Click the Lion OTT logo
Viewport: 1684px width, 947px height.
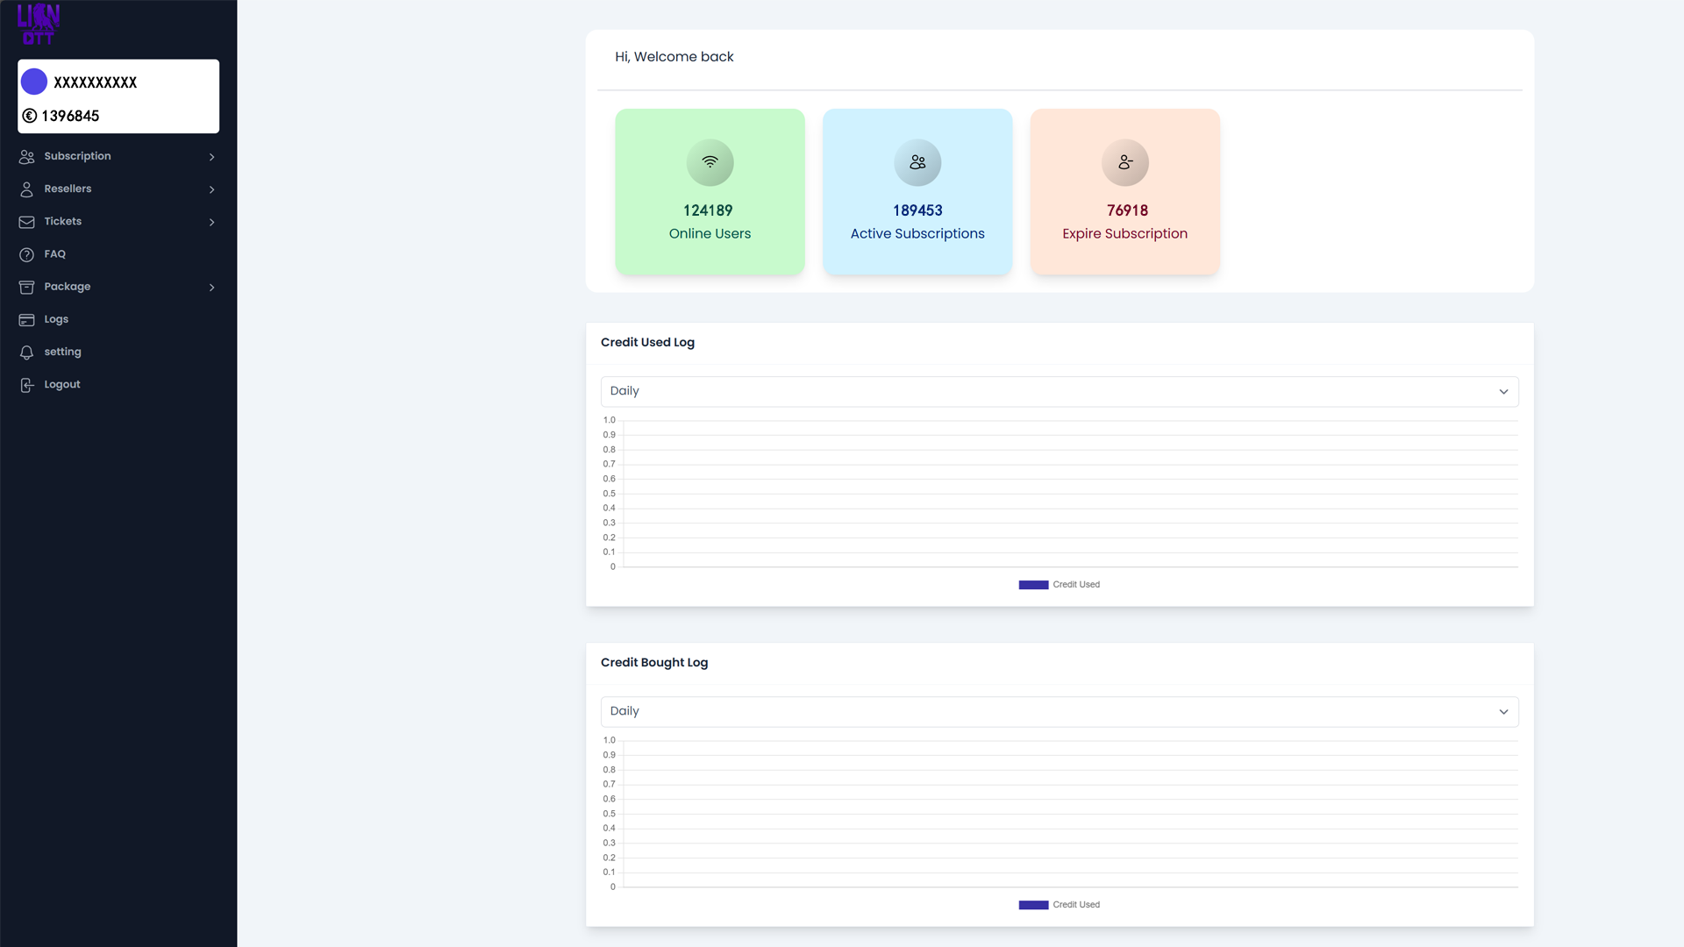click(x=39, y=24)
